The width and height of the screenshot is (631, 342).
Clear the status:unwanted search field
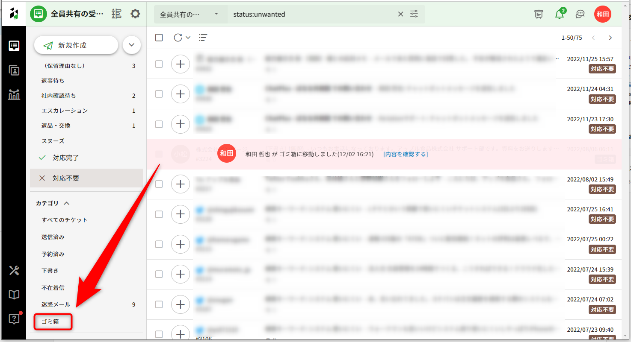400,14
